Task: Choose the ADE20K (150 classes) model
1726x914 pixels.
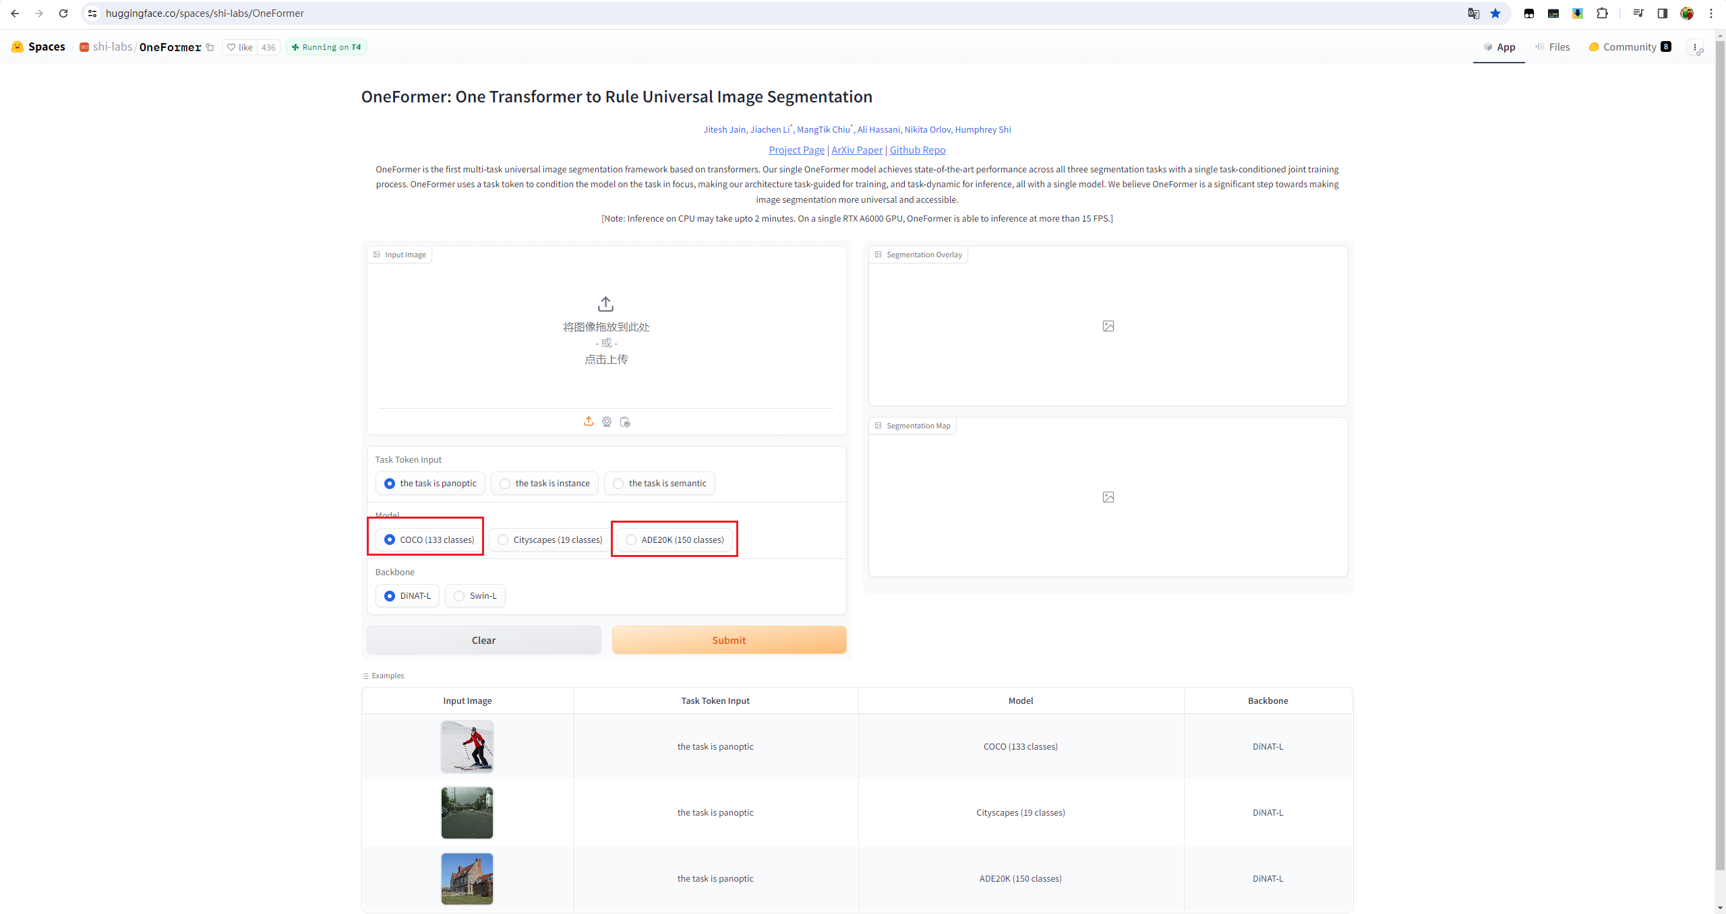Action: coord(675,540)
